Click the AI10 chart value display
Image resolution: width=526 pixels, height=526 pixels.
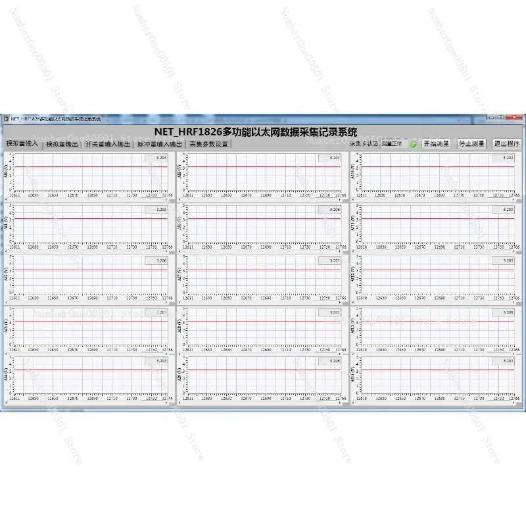(503, 158)
